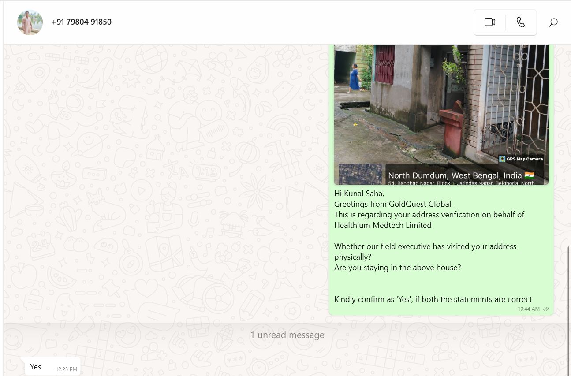This screenshot has width=571, height=376.
Task: Click the 'Healthium Medtech Limited' text
Action: pyautogui.click(x=383, y=225)
